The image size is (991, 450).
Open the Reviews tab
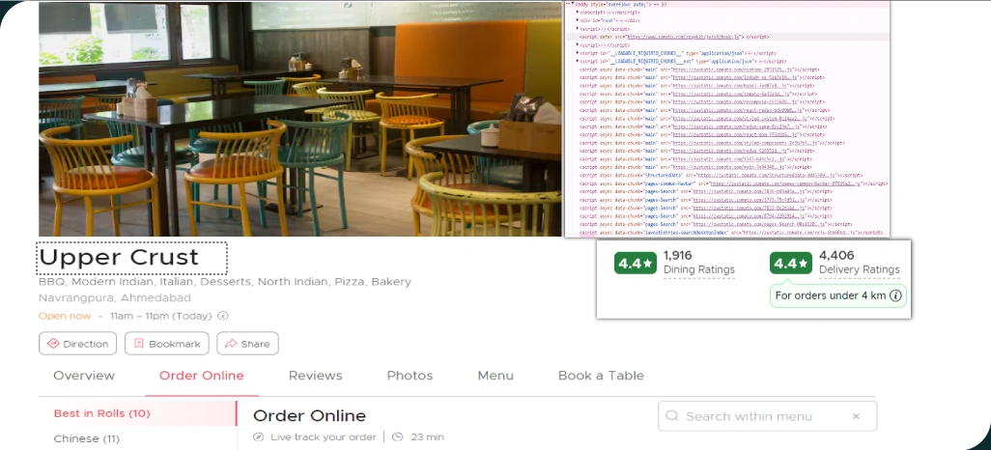coord(316,376)
